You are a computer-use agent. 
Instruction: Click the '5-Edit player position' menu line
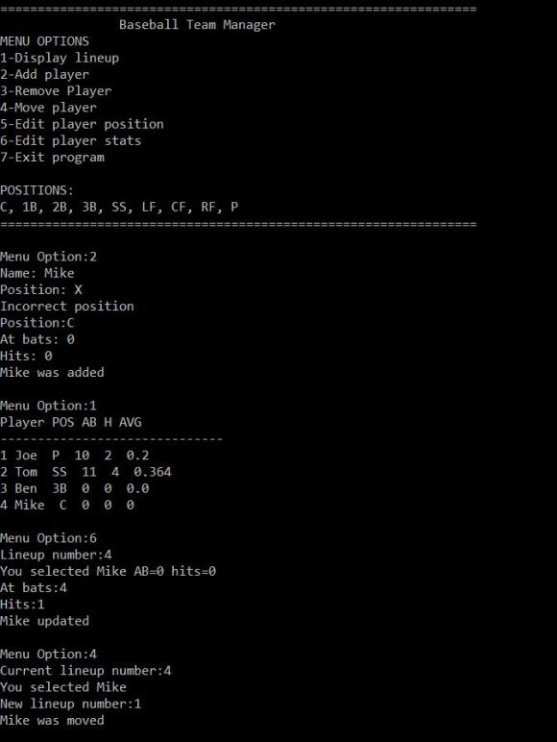pyautogui.click(x=82, y=124)
